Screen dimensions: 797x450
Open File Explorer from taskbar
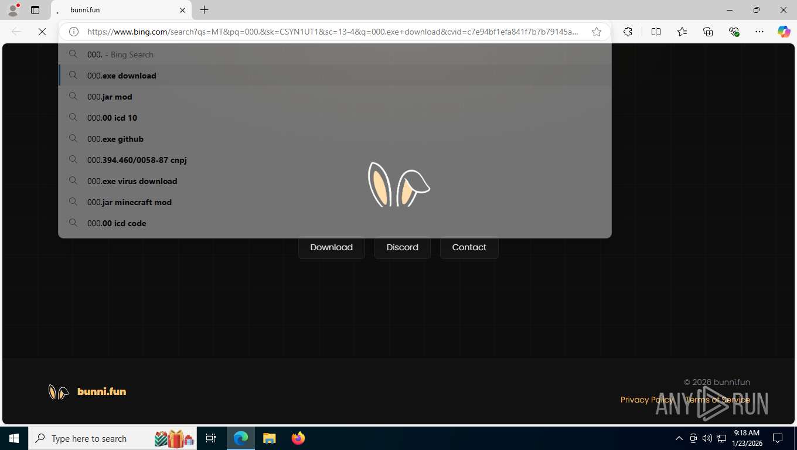tap(269, 438)
